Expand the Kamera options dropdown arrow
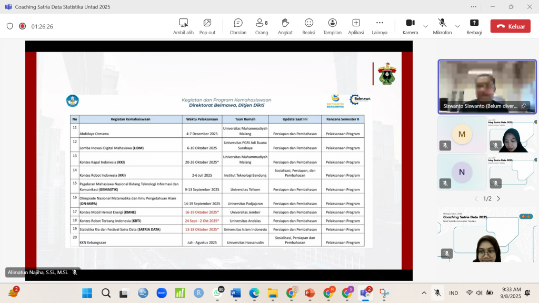 point(425,26)
